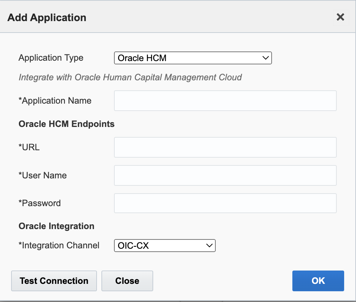Click the Close button at bottom
Viewport: 356px width, 302px height.
[127, 281]
